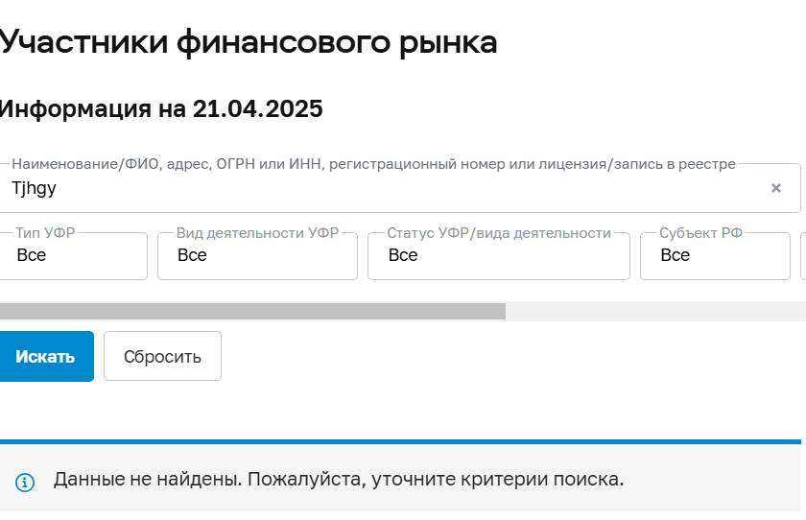Click the gray horizontal scrollbar thumb
Screen dimensions: 806x520
click(251, 311)
